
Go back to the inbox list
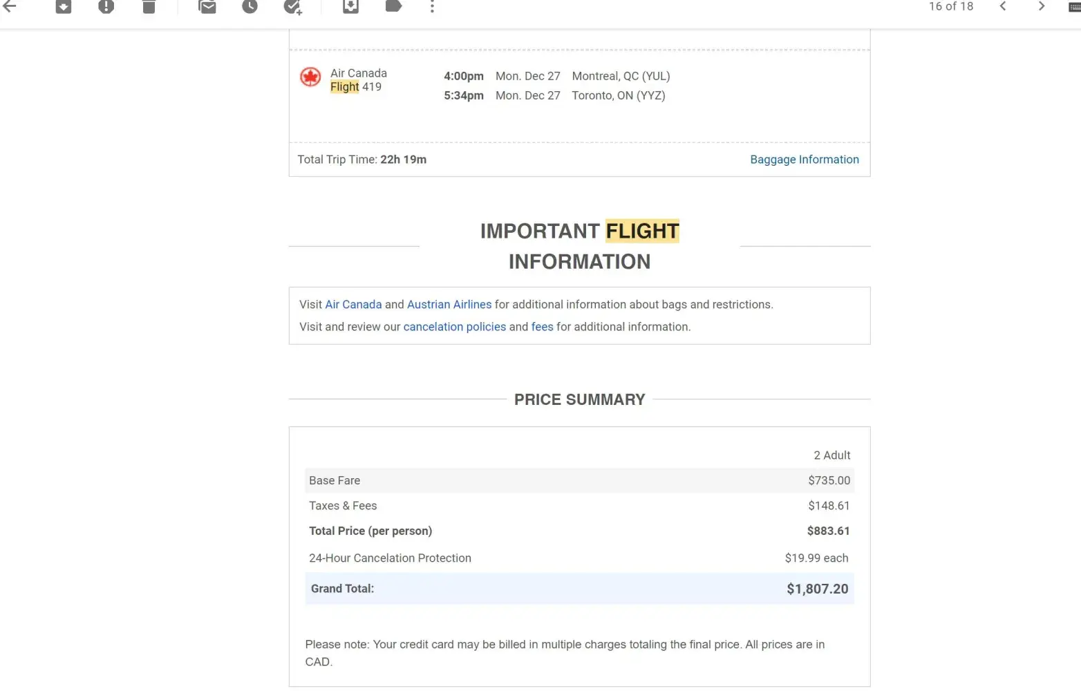[x=10, y=6]
